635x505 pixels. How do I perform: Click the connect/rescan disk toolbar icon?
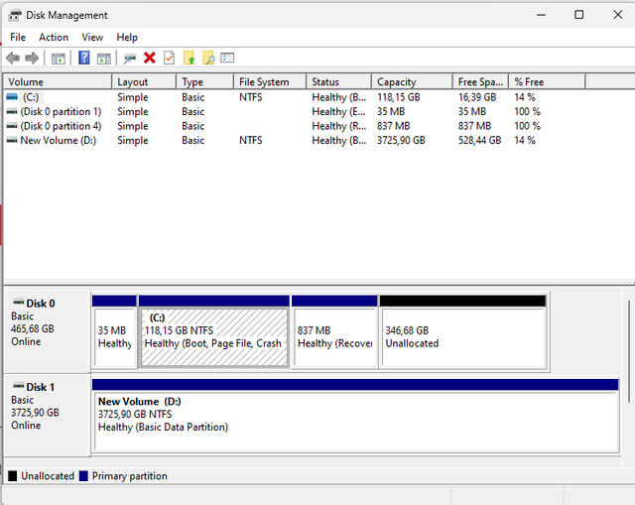[x=130, y=59]
